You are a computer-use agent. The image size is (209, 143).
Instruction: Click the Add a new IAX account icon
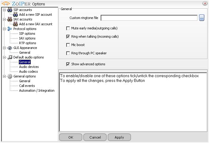click(x=15, y=24)
